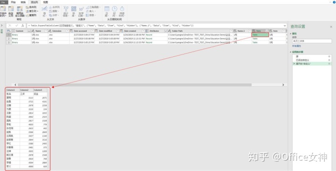The image size is (336, 171).
Task: Open gear settings for 源 step
Action: click(329, 56)
